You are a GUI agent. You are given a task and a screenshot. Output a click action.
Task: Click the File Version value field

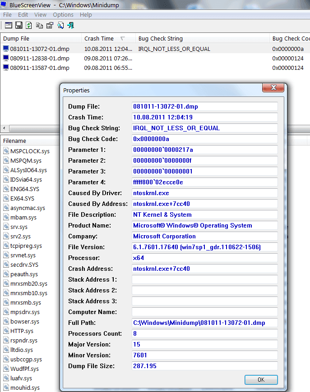pyautogui.click(x=204, y=247)
